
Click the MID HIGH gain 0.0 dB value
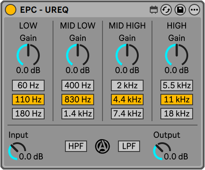point(127,70)
